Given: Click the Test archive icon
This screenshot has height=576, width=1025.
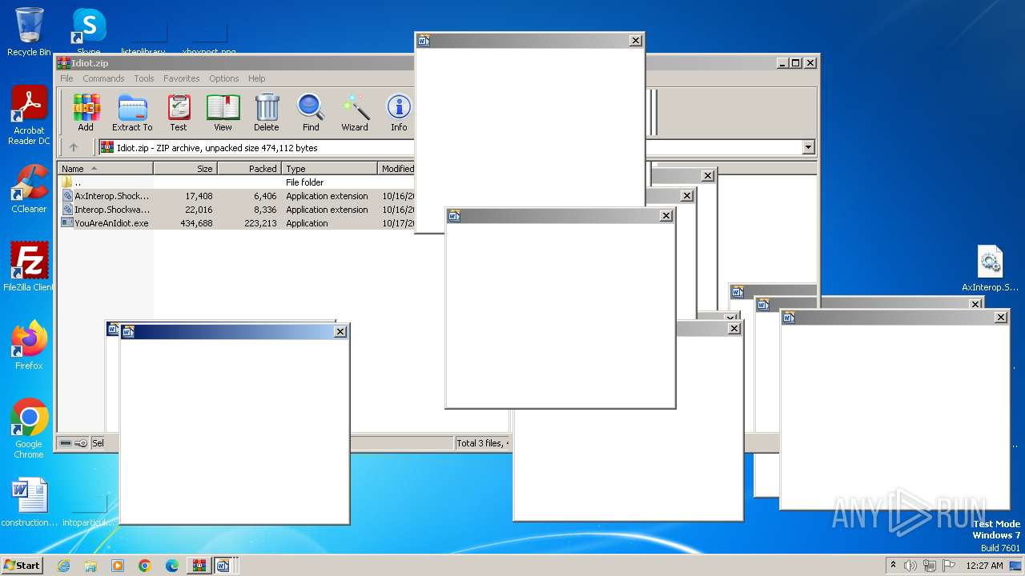Looking at the screenshot, I should coord(179,112).
